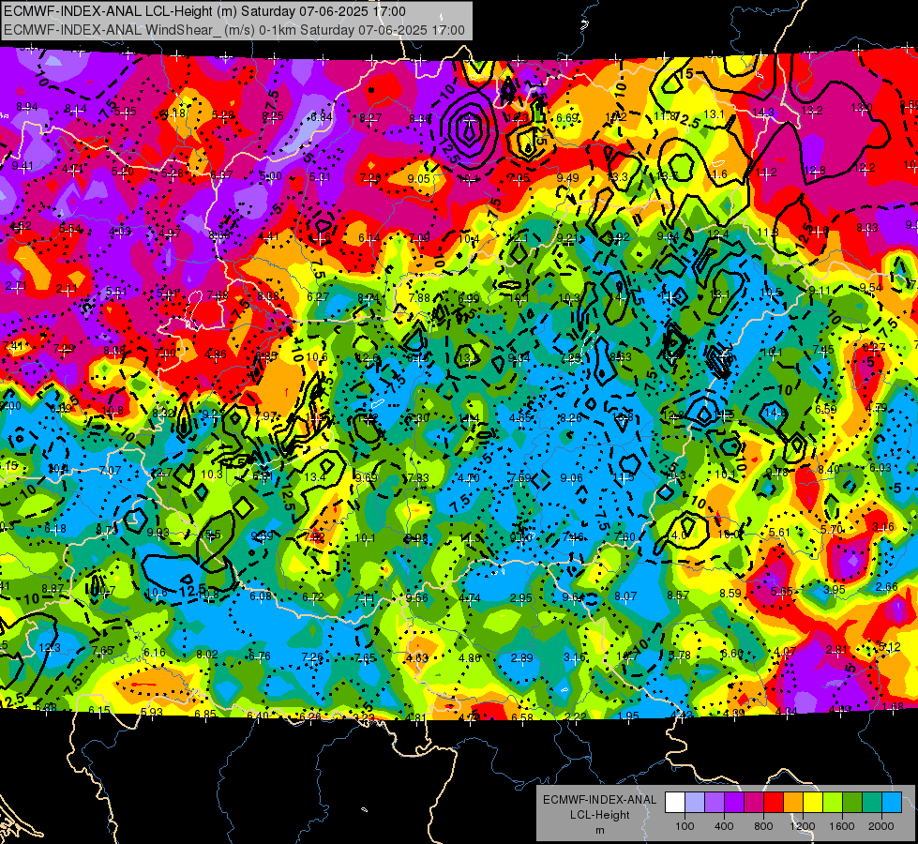Click the grid value '7.00'

[x=166, y=353]
